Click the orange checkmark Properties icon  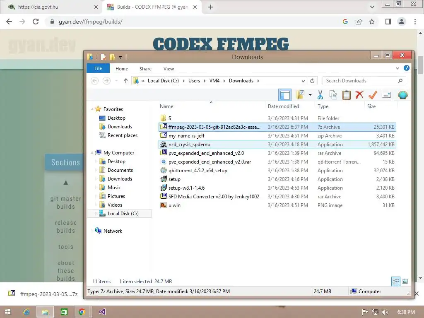pos(373,95)
